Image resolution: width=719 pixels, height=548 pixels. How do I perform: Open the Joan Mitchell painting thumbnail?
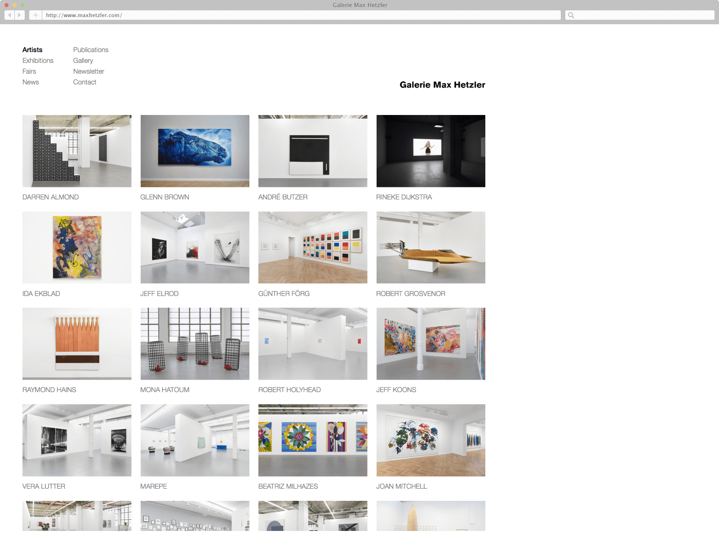[431, 440]
